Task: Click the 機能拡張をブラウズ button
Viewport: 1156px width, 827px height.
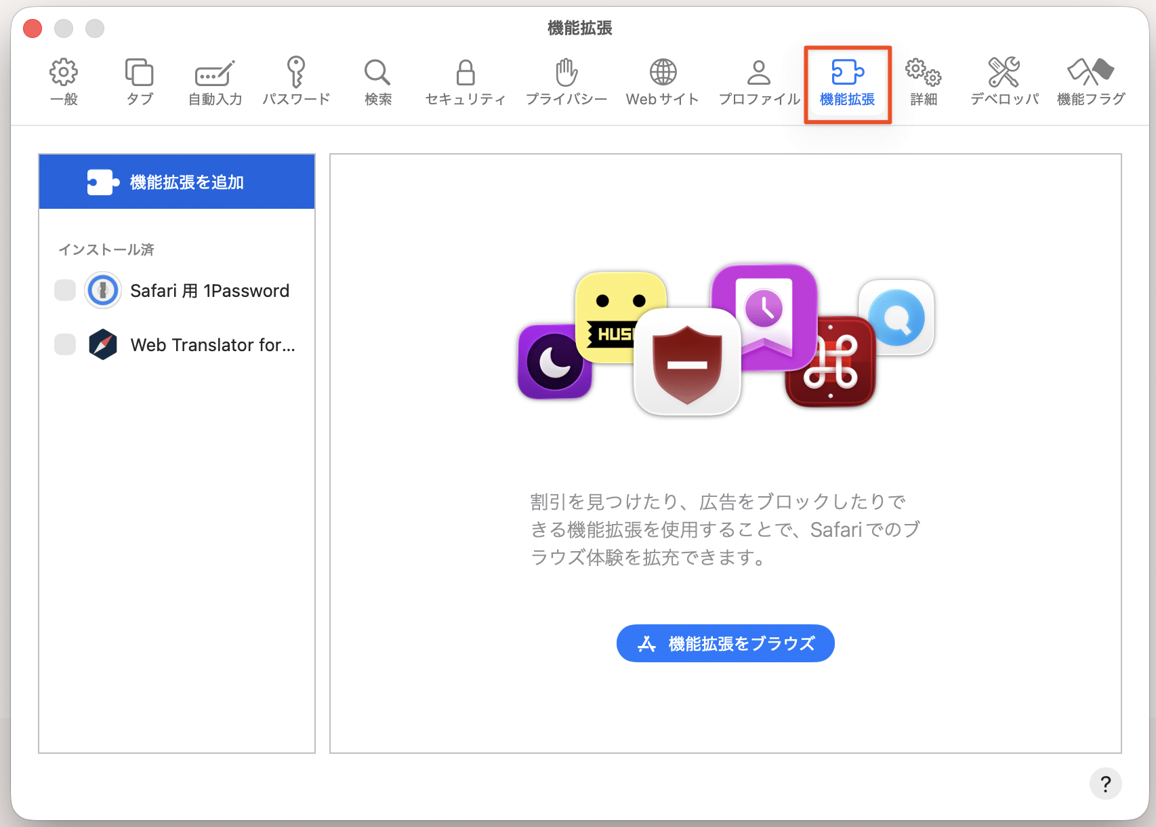Action: [725, 643]
